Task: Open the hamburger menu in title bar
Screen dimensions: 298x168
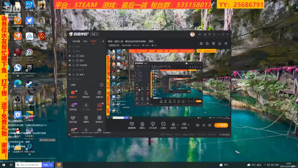Action: click(214, 34)
